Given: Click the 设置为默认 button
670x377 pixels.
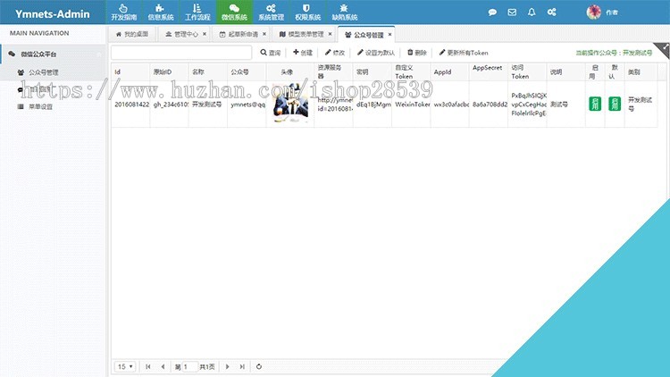Looking at the screenshot, I should [375, 53].
